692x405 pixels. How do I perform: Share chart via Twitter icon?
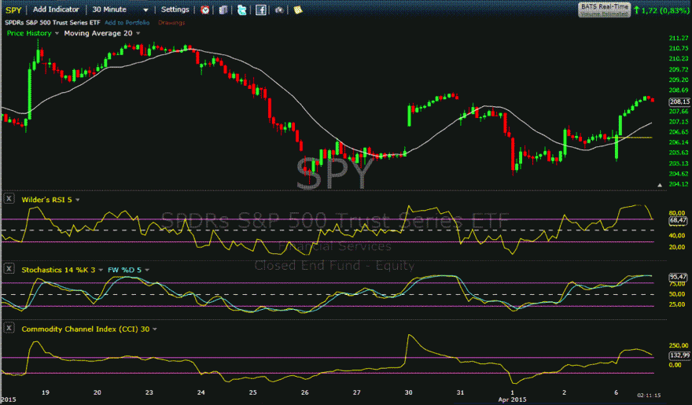pos(242,9)
